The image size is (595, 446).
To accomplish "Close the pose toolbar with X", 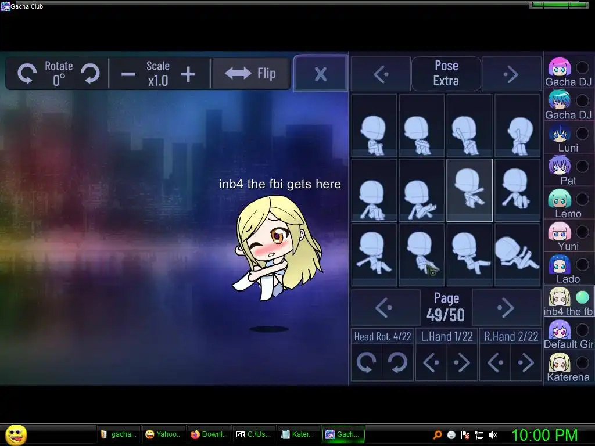I will point(321,74).
